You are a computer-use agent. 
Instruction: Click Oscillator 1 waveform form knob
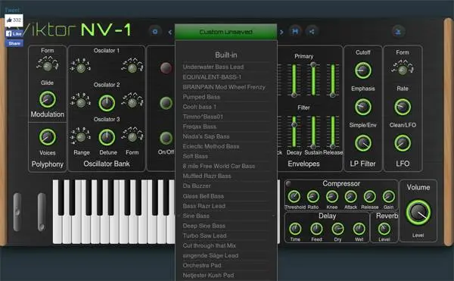pos(132,68)
